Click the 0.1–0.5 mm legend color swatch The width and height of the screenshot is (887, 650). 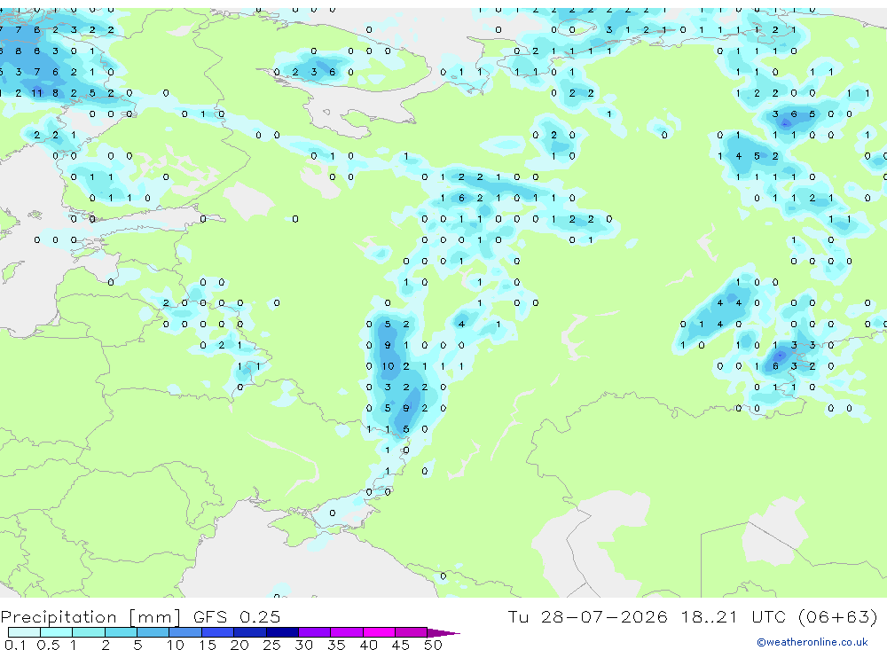point(24,632)
